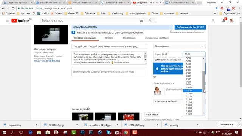Click Показать все downloads button
This screenshot has width=242, height=136.
[226, 124]
